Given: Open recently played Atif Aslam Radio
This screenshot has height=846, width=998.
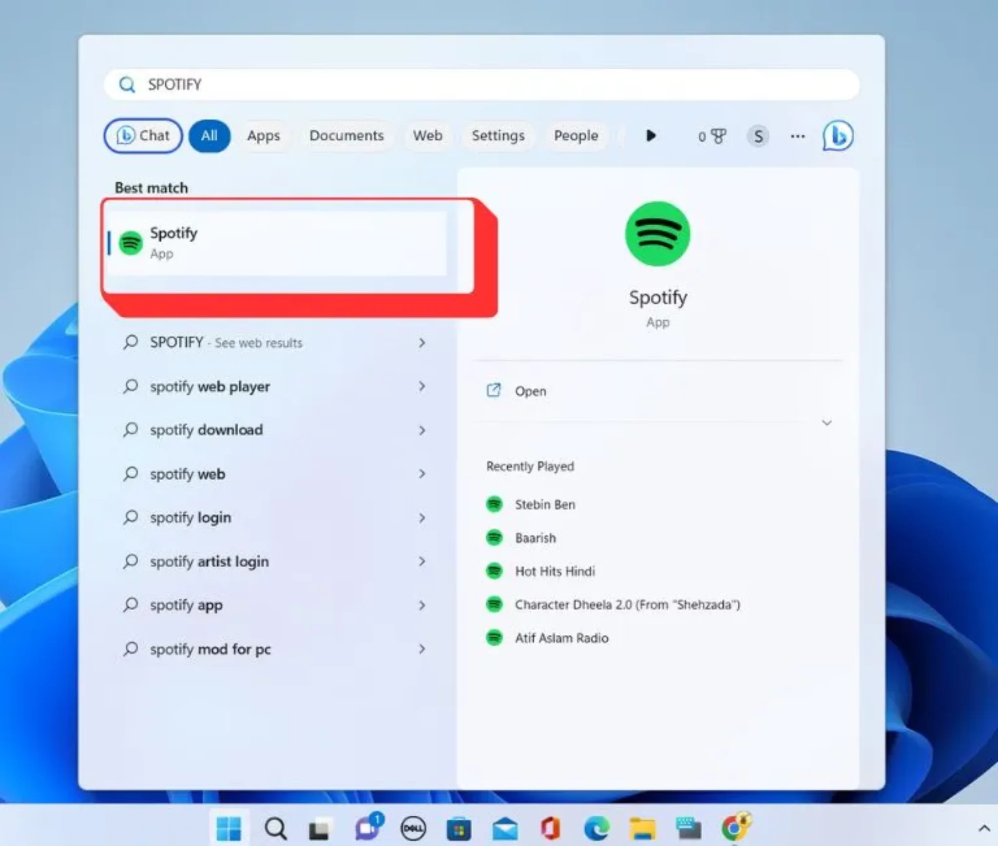Looking at the screenshot, I should click(562, 638).
